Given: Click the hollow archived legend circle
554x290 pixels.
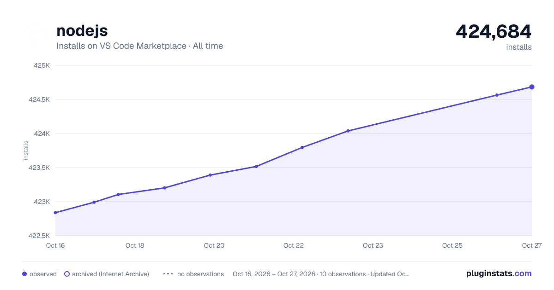Looking at the screenshot, I should [67, 274].
